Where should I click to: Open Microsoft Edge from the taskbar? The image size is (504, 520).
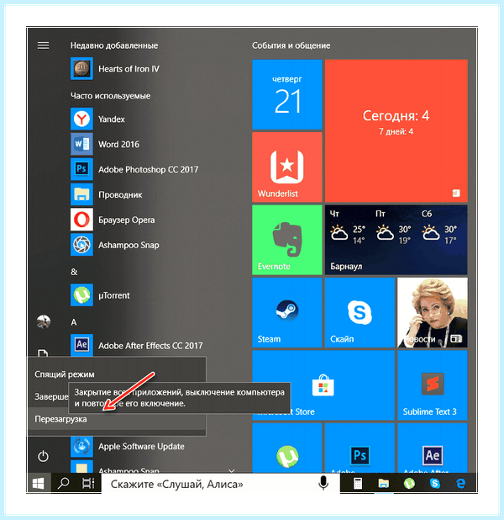pyautogui.click(x=460, y=484)
